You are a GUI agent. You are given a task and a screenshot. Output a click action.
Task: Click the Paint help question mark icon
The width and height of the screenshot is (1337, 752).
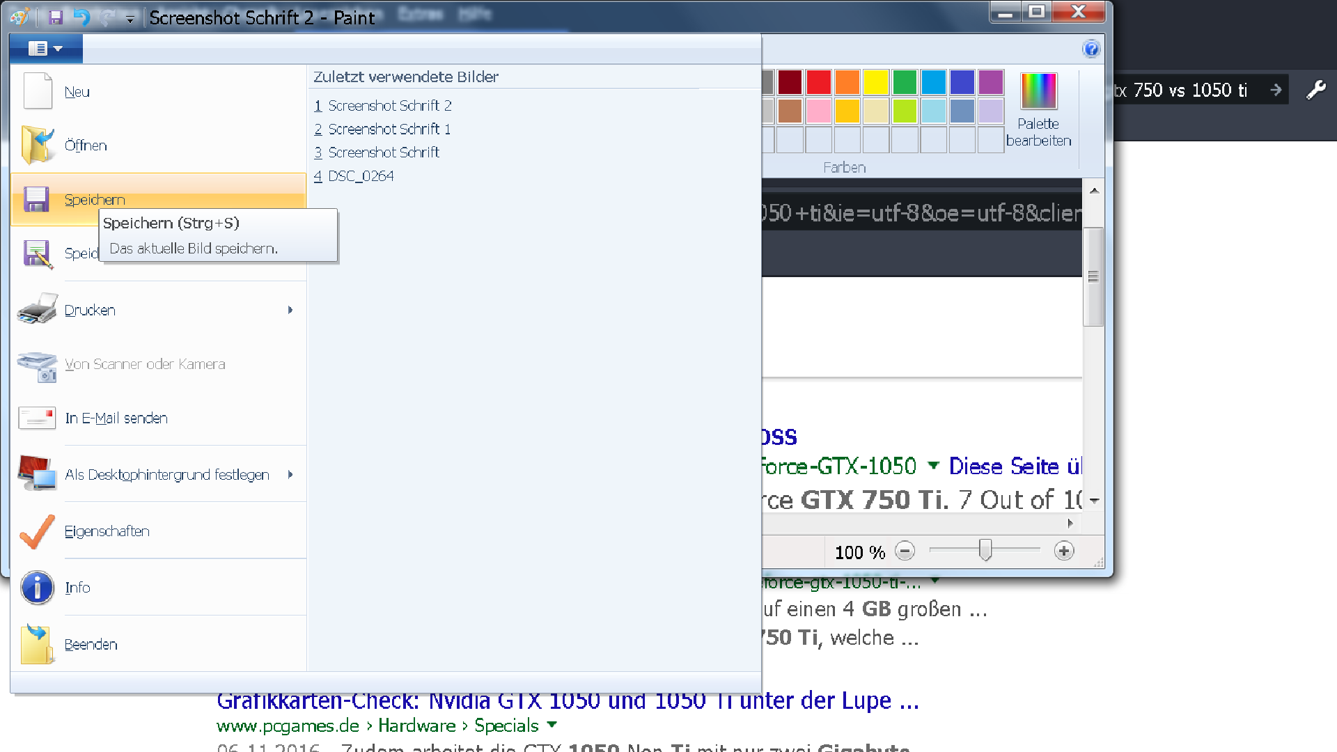coord(1090,49)
